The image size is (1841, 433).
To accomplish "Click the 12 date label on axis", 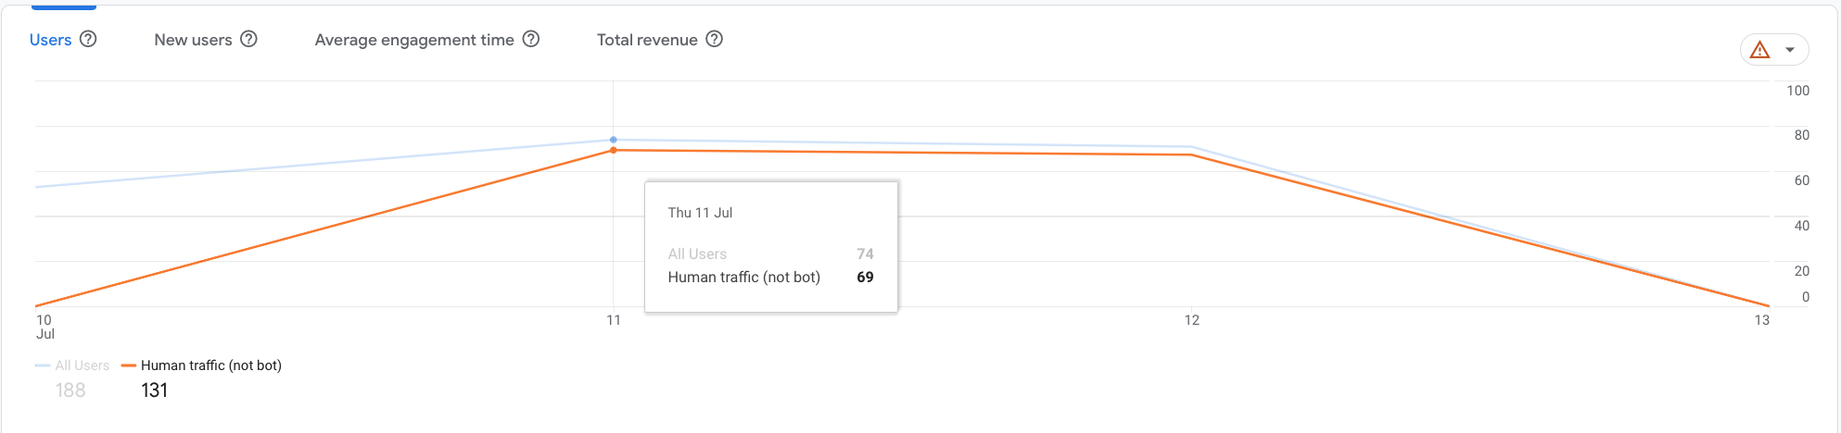I will (1191, 320).
